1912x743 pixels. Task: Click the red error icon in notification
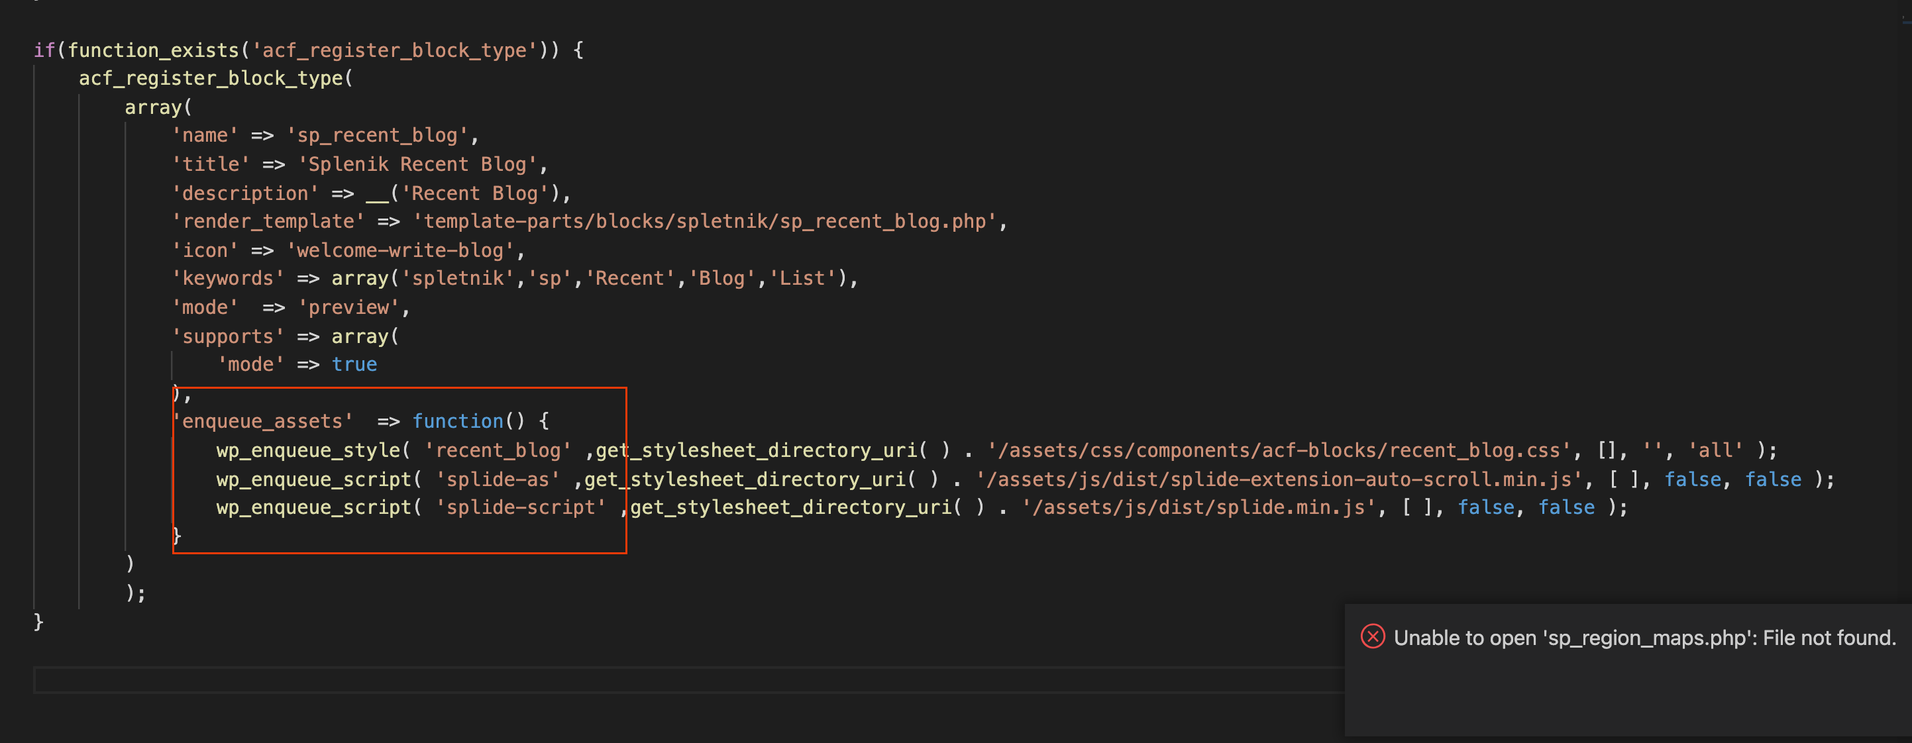click(x=1373, y=637)
